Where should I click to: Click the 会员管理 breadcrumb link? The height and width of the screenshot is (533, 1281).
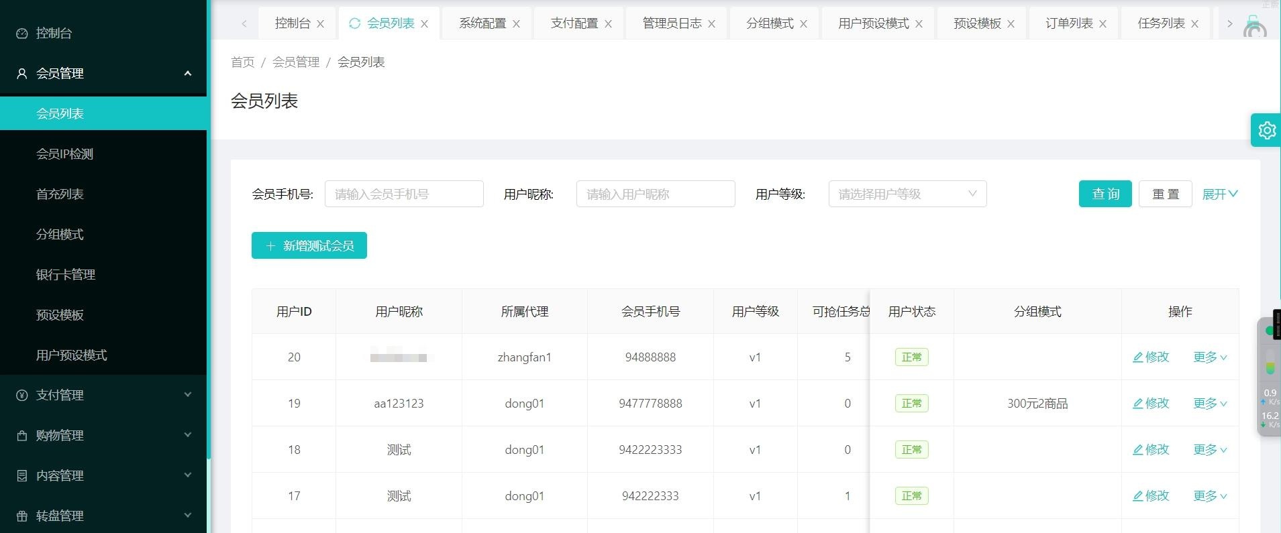tap(296, 62)
